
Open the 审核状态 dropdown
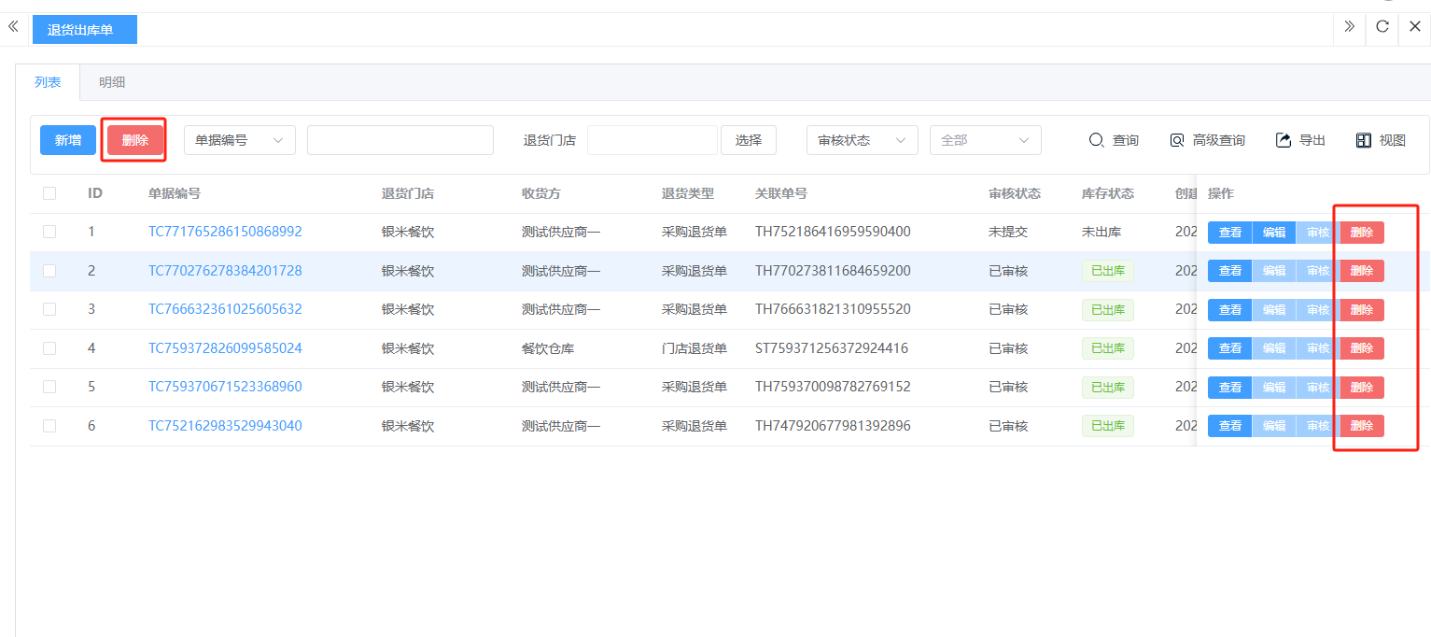tap(862, 140)
